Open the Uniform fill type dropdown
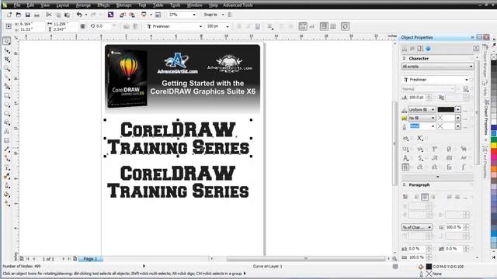Viewport: 497px width, 279px height. click(x=422, y=109)
